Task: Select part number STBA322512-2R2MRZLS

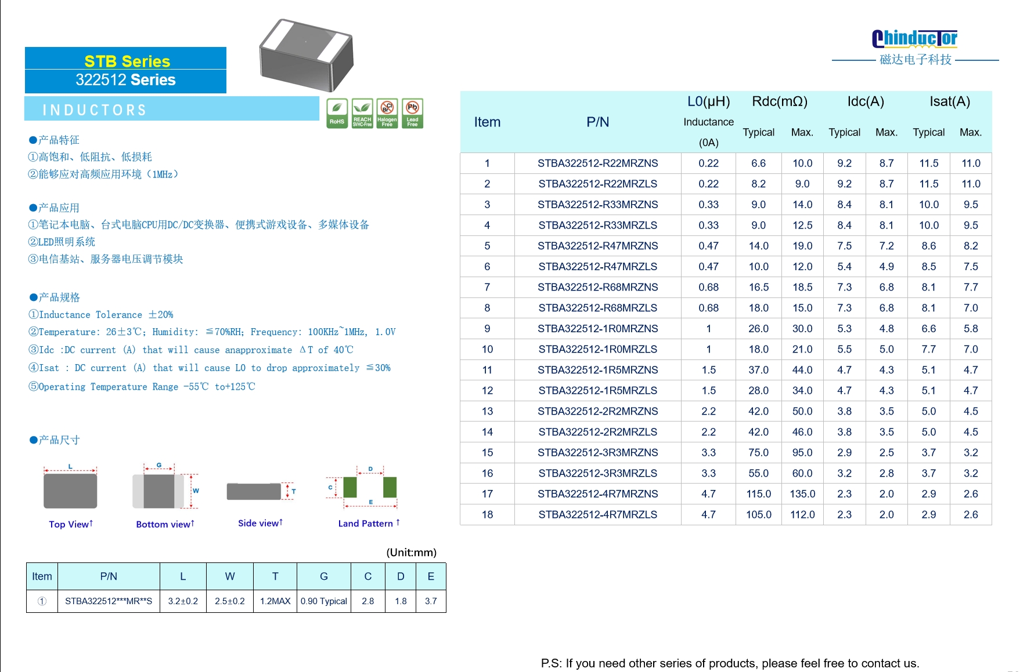Action: [597, 432]
